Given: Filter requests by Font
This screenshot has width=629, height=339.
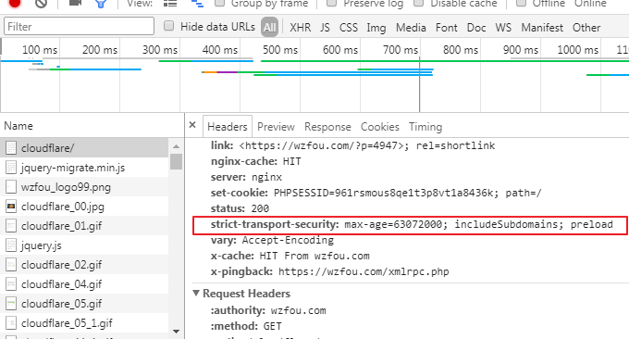Looking at the screenshot, I should coord(447,27).
